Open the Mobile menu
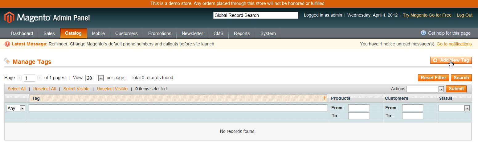This screenshot has width=478, height=147. (98, 33)
